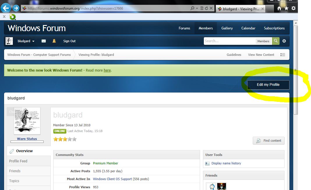Open Display name history link
Screen dimensions: 311x190
pyautogui.click(x=226, y=163)
